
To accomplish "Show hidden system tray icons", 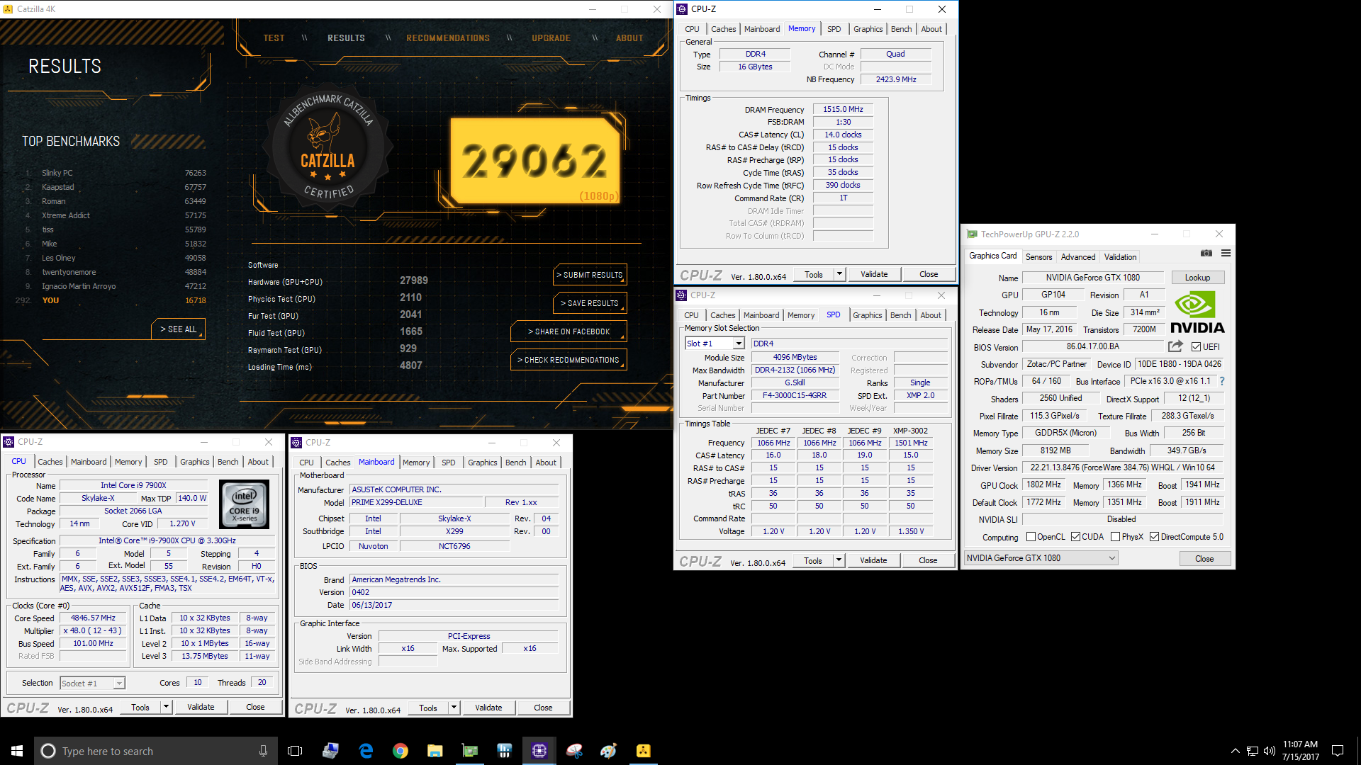I will click(x=1236, y=751).
